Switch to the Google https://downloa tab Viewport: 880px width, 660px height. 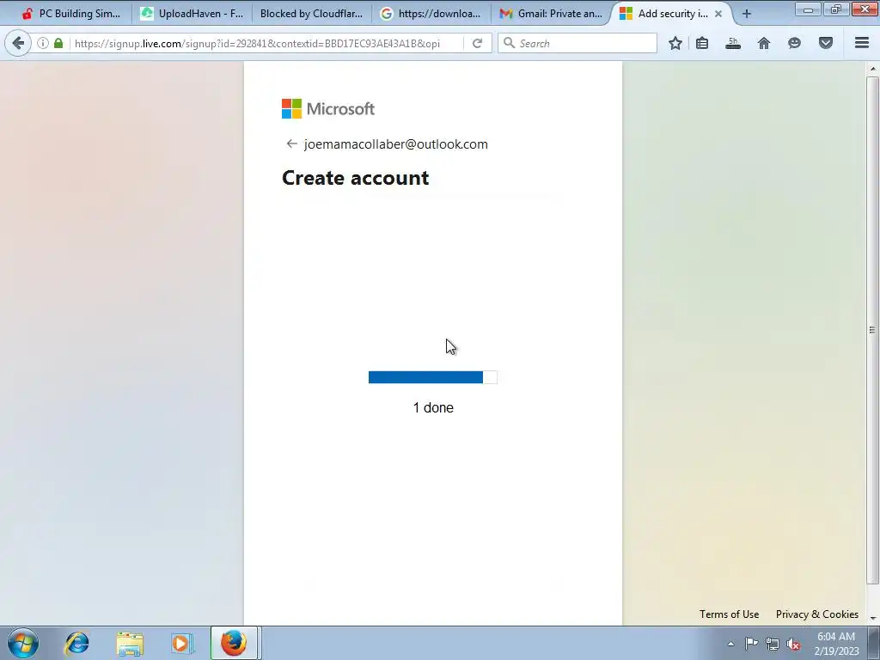[x=431, y=14]
